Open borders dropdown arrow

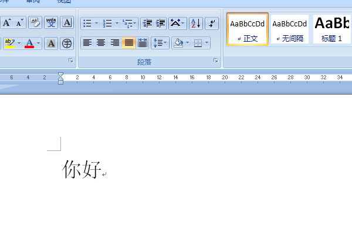207,43
